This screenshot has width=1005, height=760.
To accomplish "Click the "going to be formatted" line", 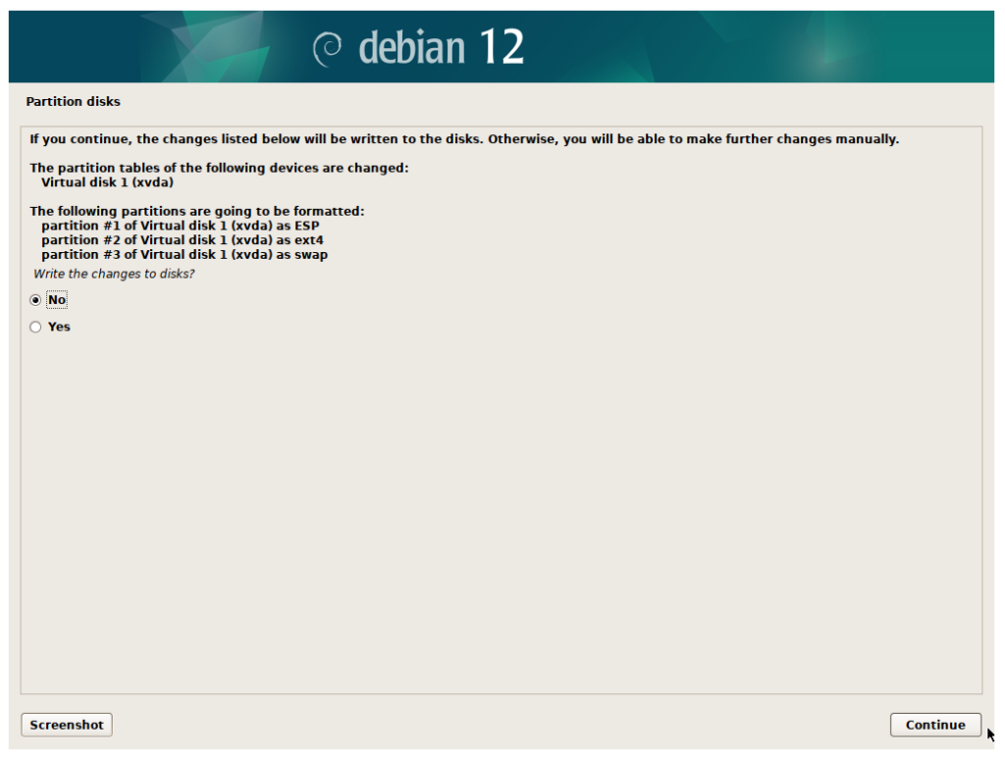I will [196, 211].
